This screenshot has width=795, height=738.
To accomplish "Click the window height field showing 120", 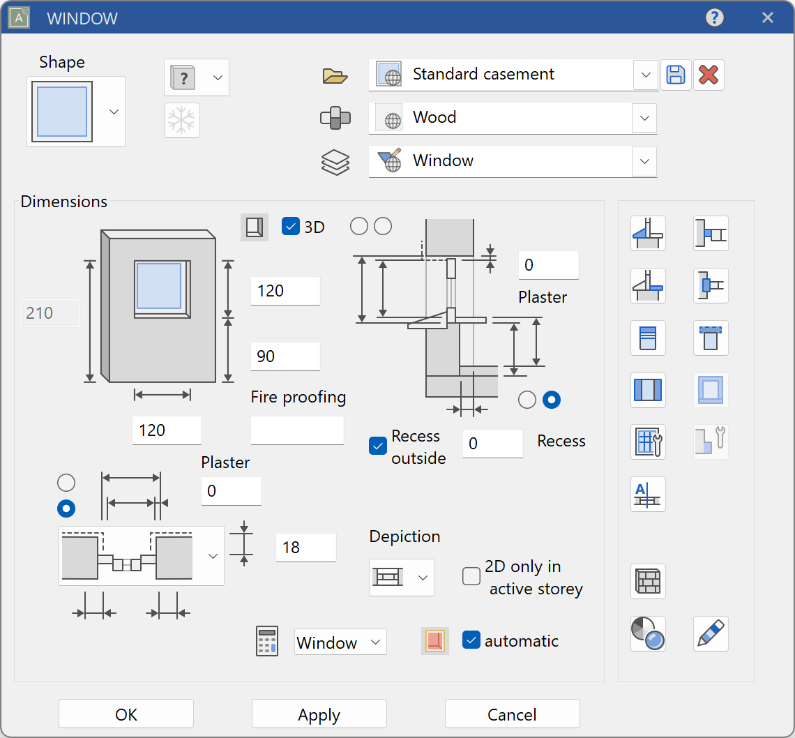I will click(x=285, y=291).
